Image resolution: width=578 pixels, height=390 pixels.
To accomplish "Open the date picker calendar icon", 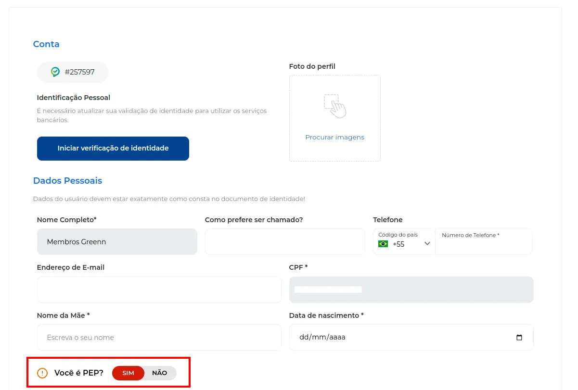I will click(519, 337).
